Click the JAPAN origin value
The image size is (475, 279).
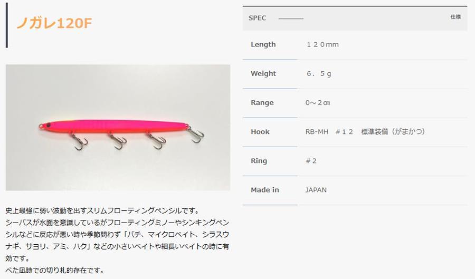[x=316, y=190]
